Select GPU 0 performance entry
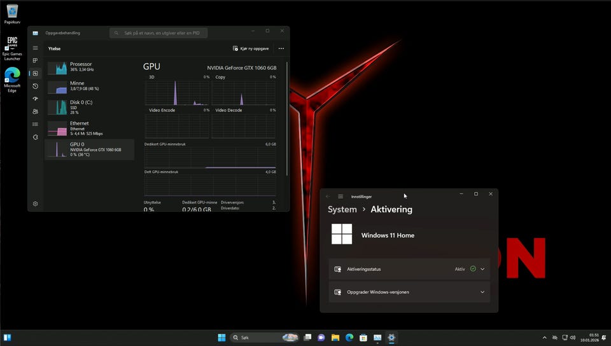 click(90, 149)
